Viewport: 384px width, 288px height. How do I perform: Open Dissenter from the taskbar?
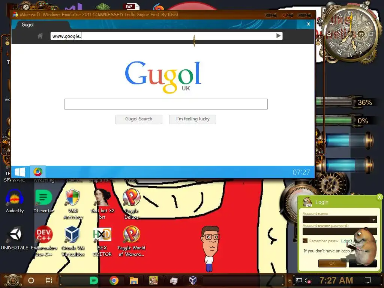tap(94, 280)
